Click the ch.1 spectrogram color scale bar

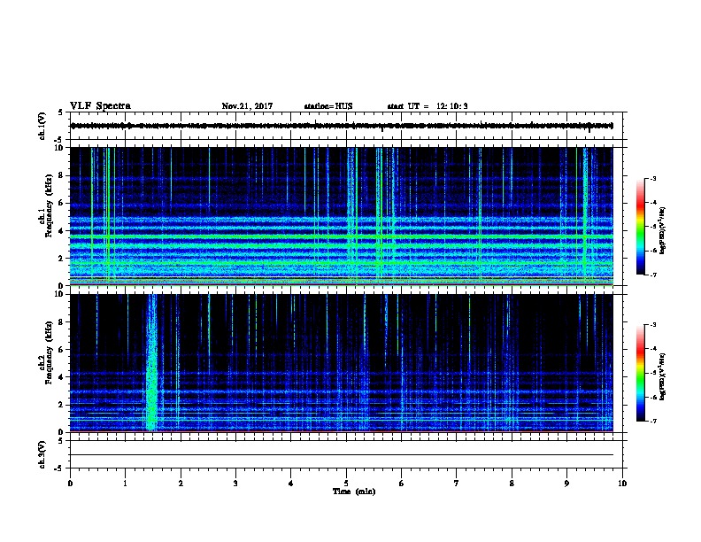[x=641, y=227]
